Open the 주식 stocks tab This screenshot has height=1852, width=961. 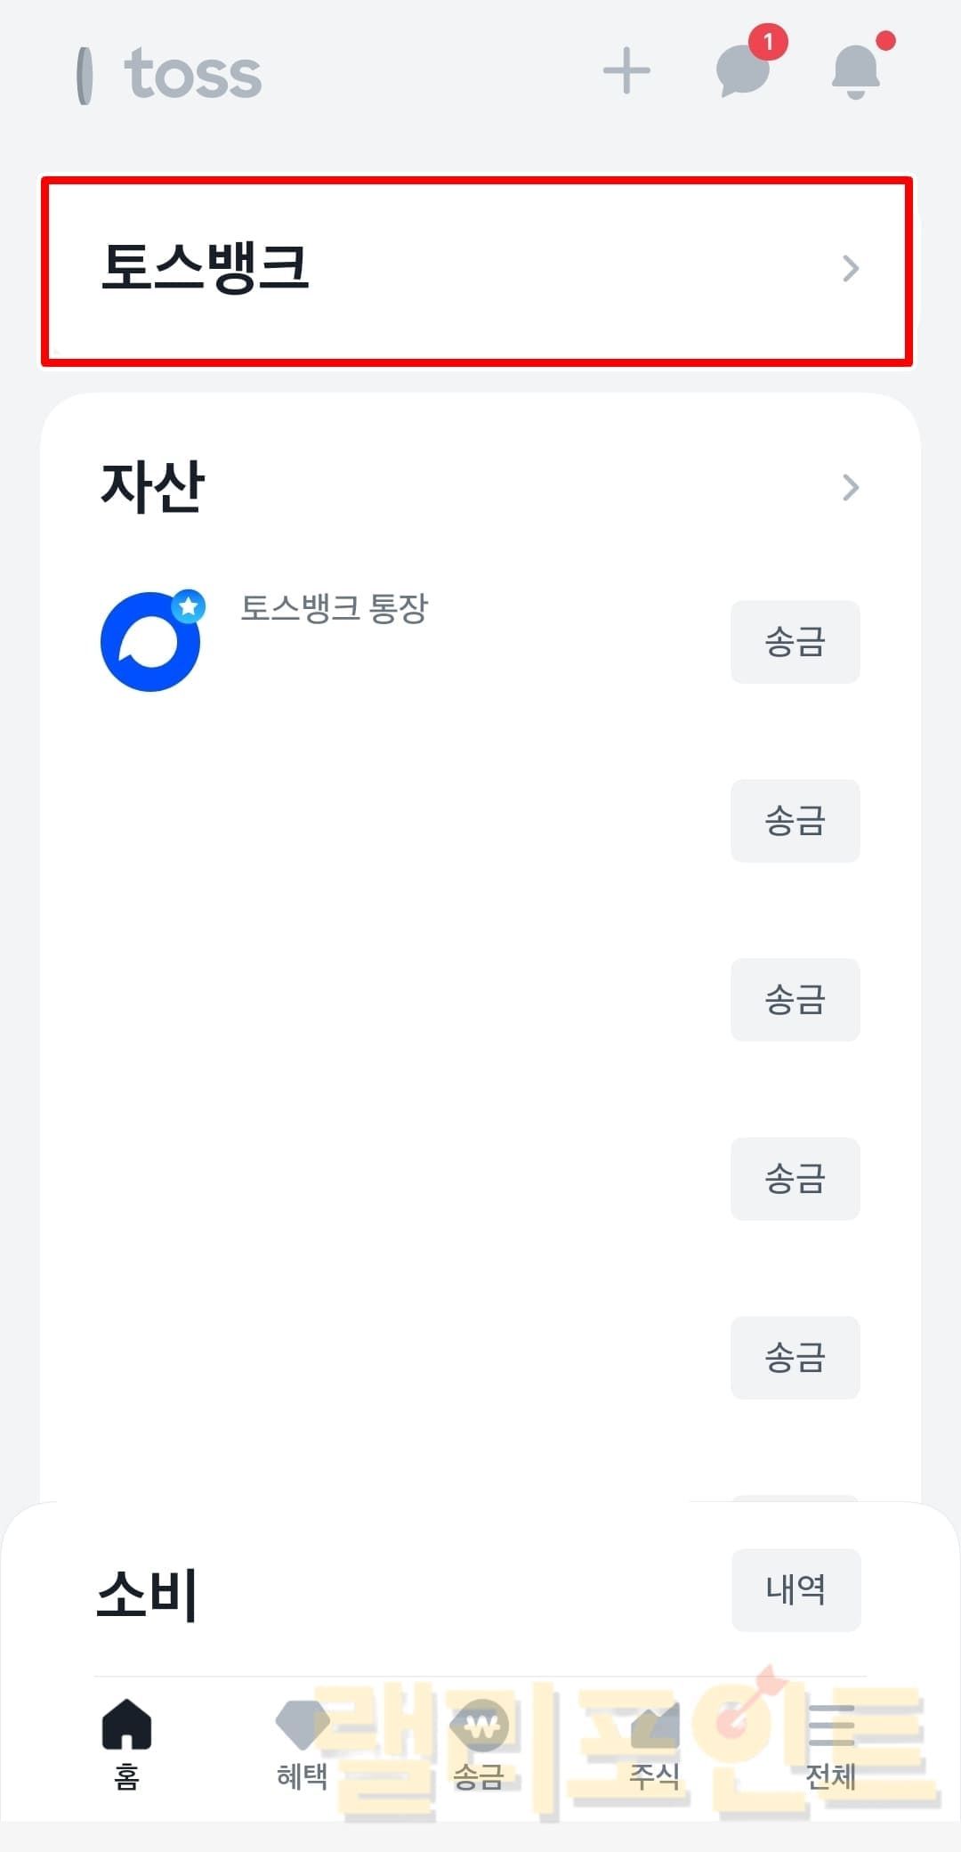[655, 1742]
